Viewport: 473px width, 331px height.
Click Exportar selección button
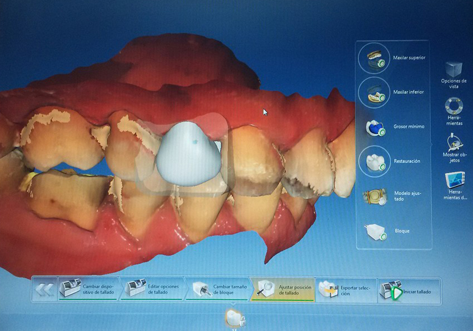(x=346, y=290)
